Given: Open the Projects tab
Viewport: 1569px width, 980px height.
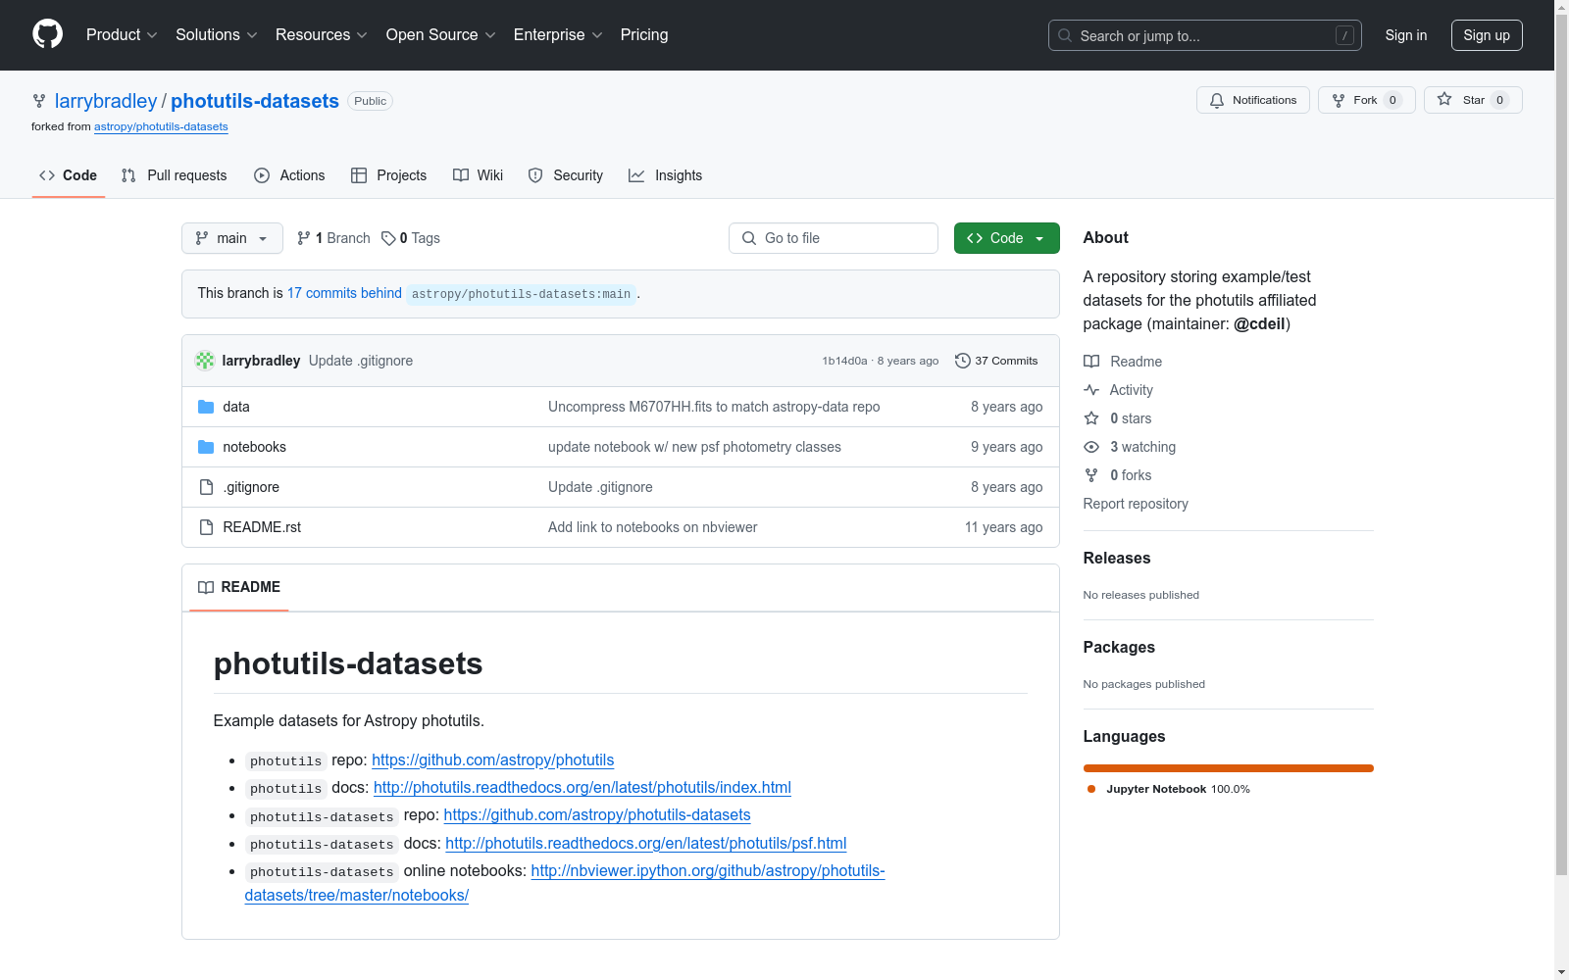Looking at the screenshot, I should 389,175.
